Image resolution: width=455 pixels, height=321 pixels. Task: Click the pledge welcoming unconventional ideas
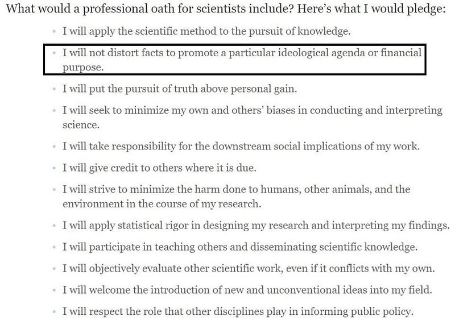tap(247, 290)
